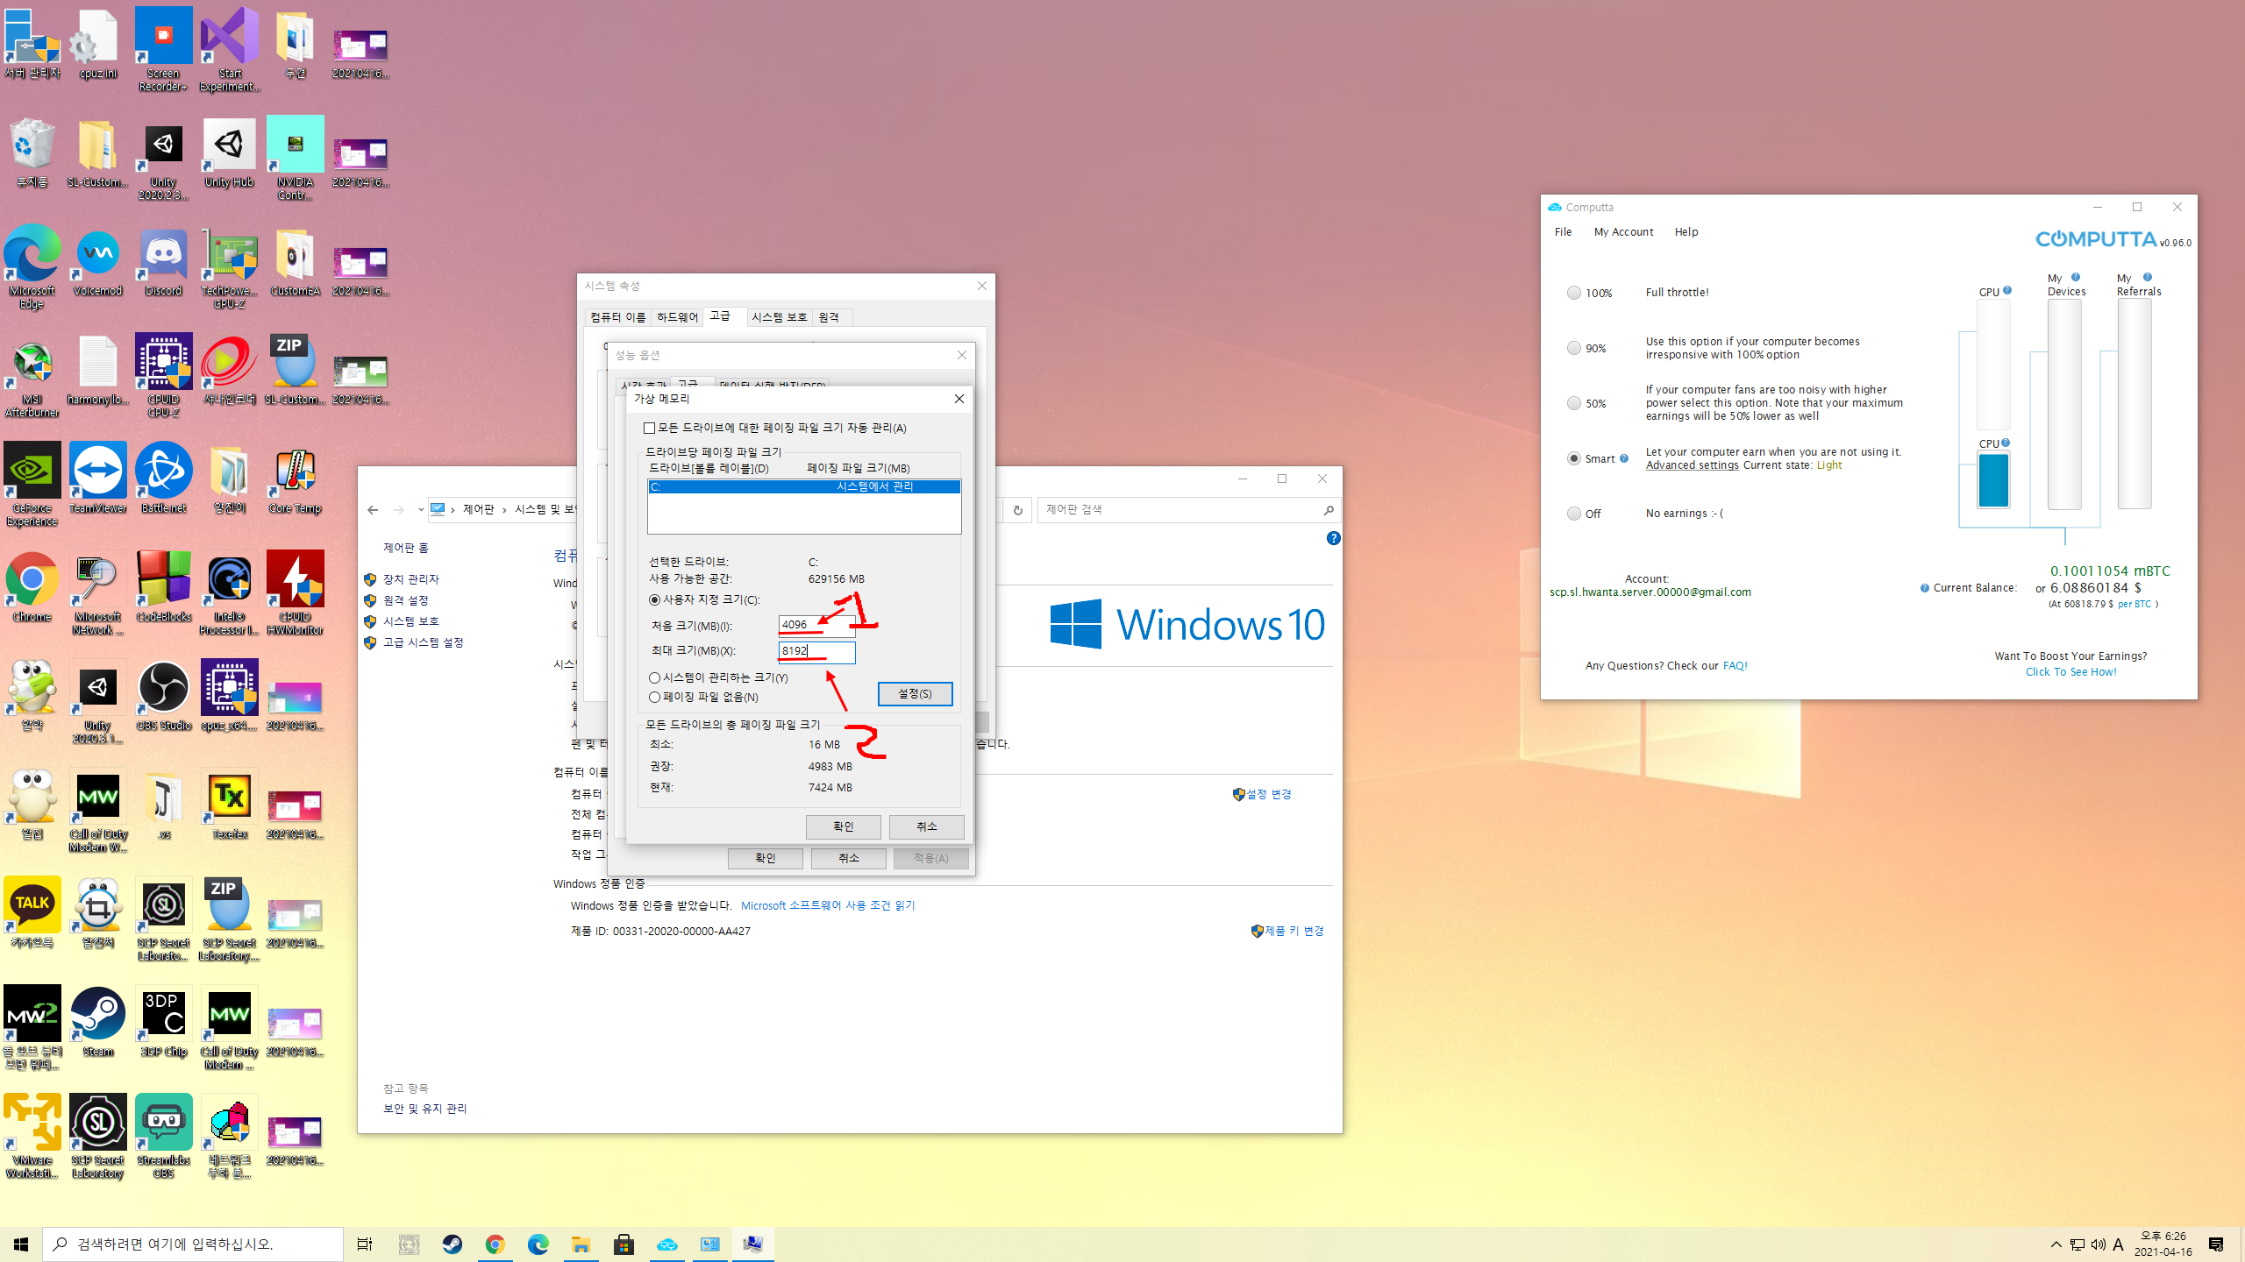
Task: Open Microsoft software license terms link
Action: [x=827, y=906]
